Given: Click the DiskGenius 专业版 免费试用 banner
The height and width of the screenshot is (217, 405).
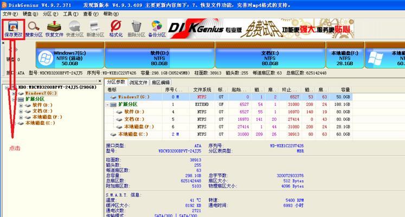Looking at the screenshot, I should tap(260, 28).
